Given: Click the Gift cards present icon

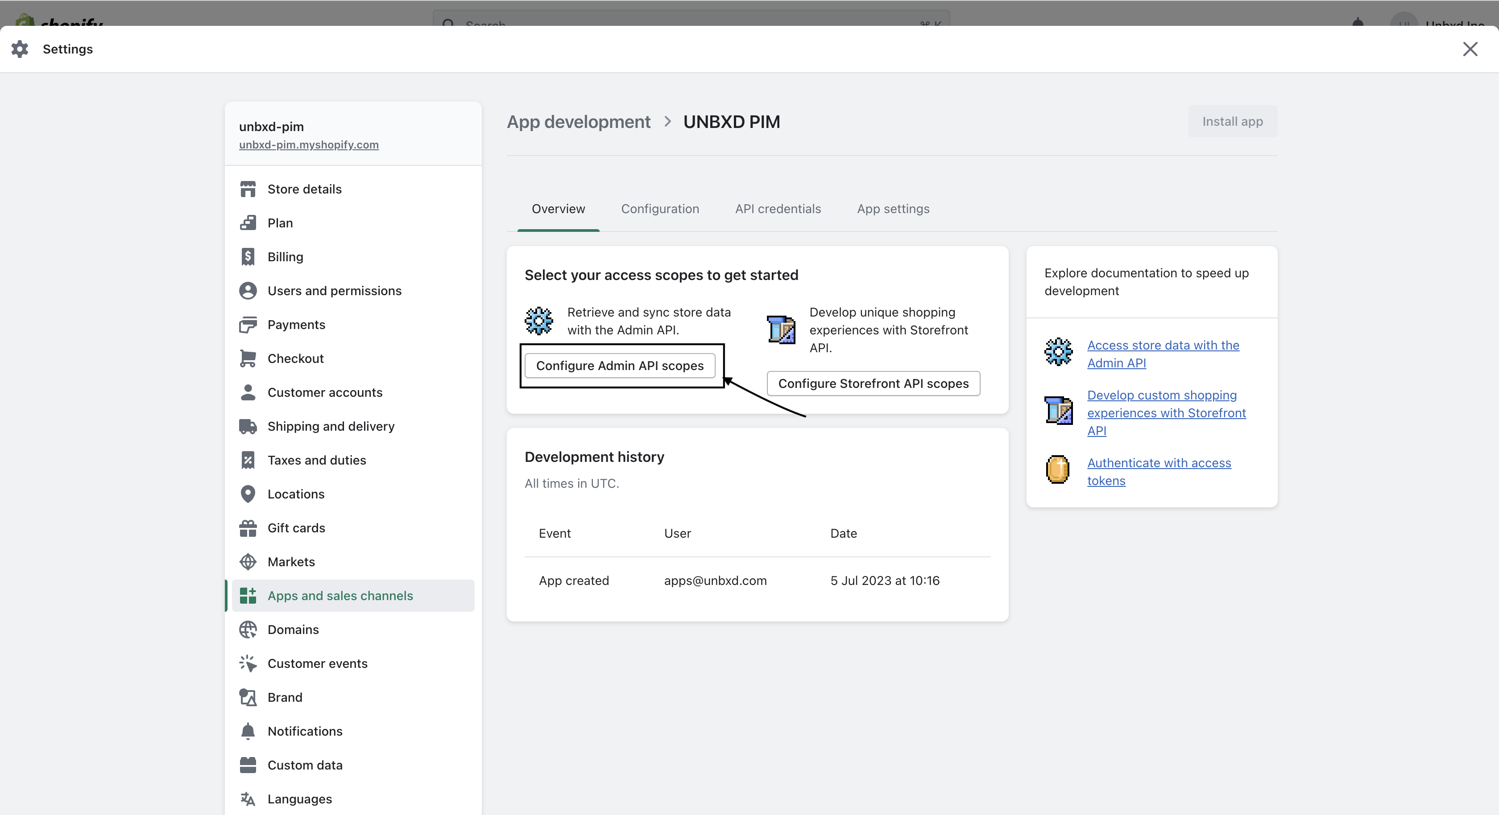Looking at the screenshot, I should tap(248, 527).
